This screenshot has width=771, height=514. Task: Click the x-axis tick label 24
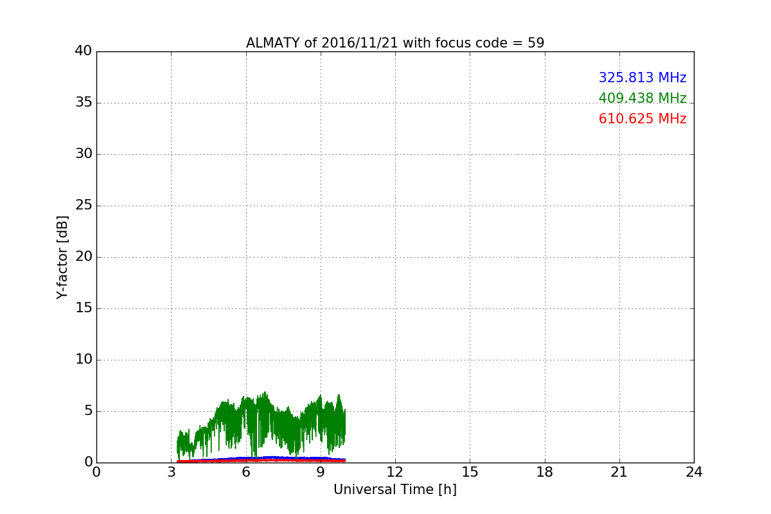click(x=694, y=472)
